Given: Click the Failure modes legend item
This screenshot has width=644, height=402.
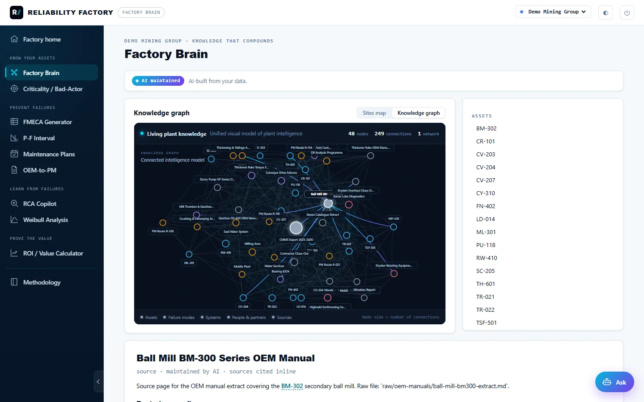Looking at the screenshot, I should pyautogui.click(x=179, y=318).
